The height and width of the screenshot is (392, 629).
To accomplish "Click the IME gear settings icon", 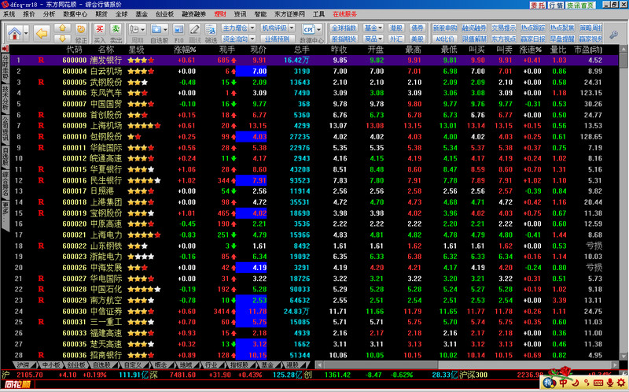I will 620,383.
